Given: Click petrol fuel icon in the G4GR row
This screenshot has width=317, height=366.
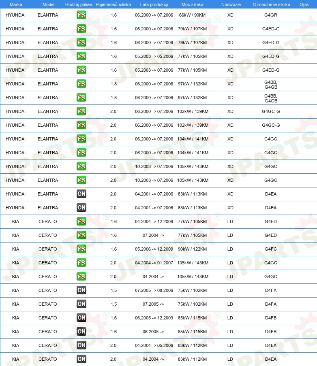Looking at the screenshot, I should point(81,15).
